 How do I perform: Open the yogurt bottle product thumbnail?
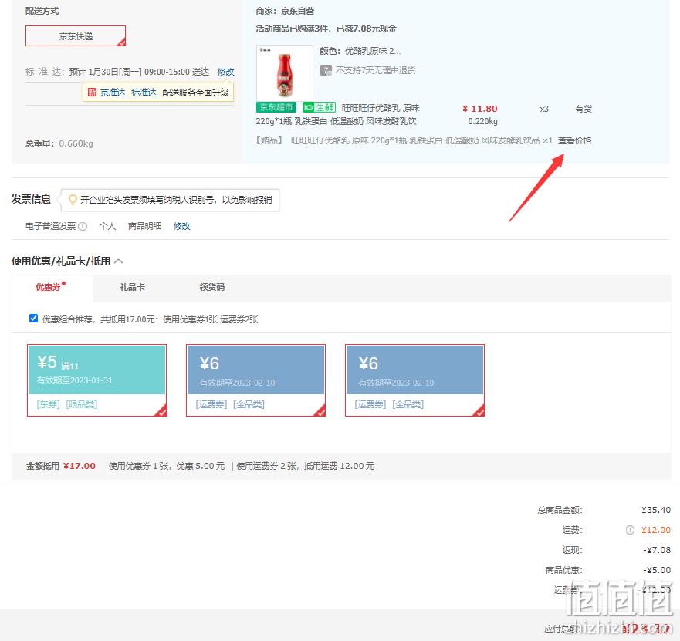pos(285,73)
